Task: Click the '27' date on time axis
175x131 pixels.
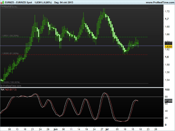Action: (x=102, y=129)
